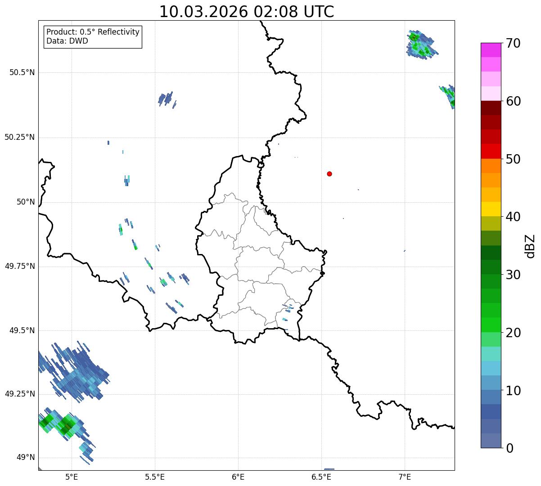Click the 6°E longitude label
541x486 pixels.
(238, 477)
